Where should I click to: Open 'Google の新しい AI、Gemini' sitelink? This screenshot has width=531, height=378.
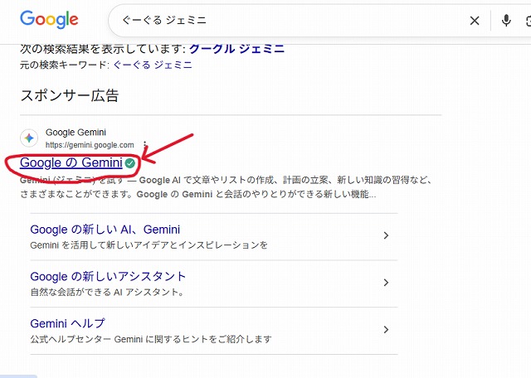tap(105, 230)
